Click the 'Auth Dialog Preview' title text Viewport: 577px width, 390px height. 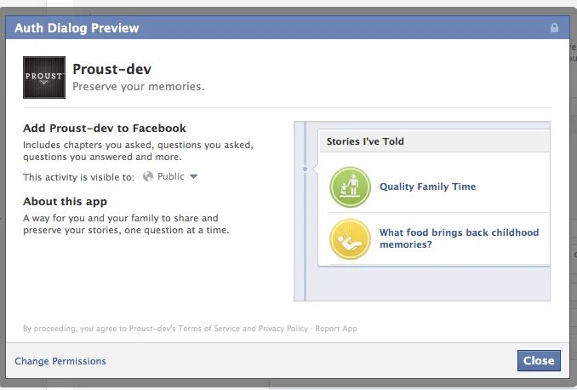click(x=77, y=27)
